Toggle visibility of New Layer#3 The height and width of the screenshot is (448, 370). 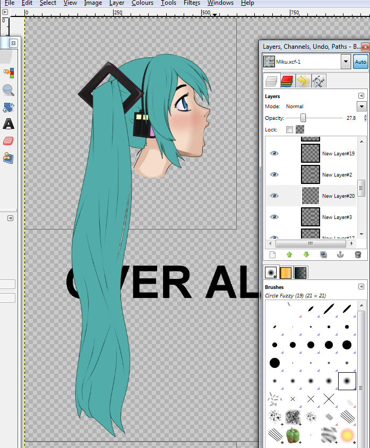274,217
